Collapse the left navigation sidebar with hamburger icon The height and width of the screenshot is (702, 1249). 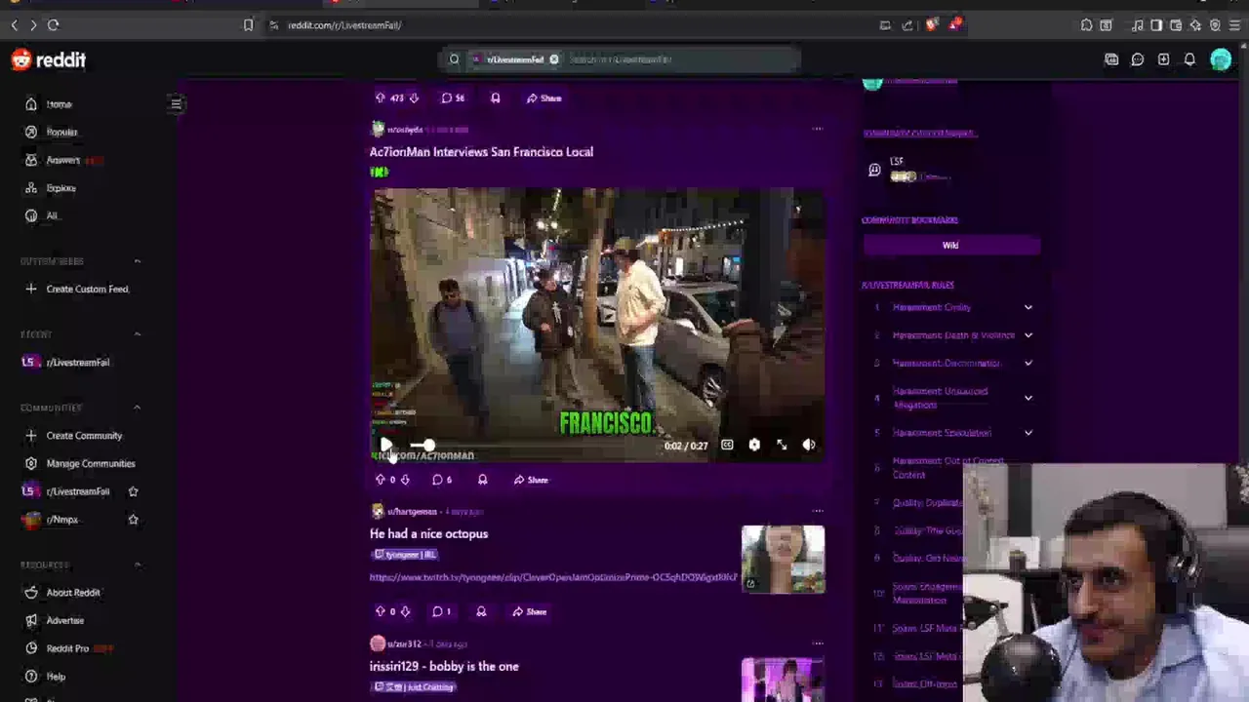(177, 103)
